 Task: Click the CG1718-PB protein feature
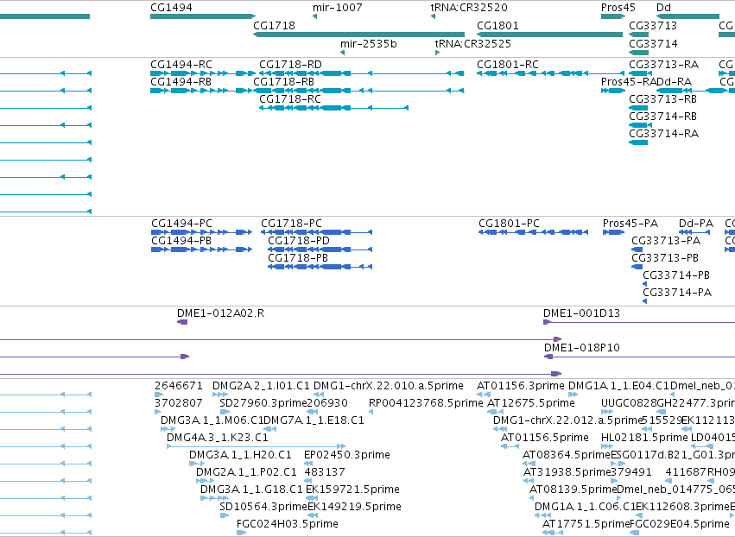pyautogui.click(x=320, y=267)
